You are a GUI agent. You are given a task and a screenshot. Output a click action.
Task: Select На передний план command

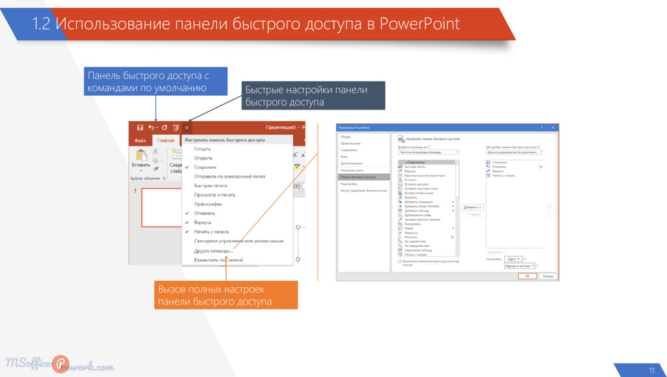pyautogui.click(x=427, y=245)
